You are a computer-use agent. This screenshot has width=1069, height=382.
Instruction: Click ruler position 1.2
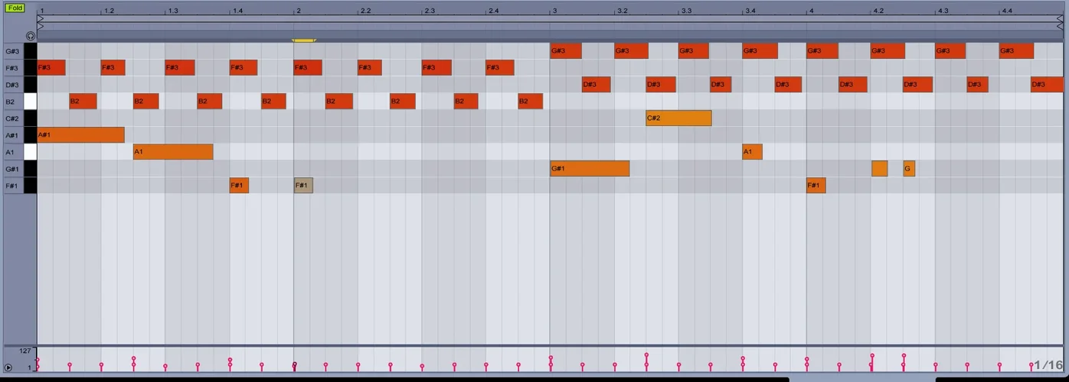[110, 11]
